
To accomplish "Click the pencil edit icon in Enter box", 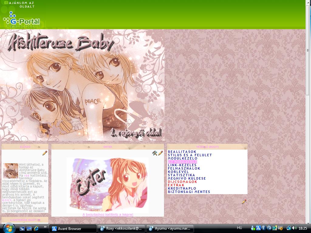I will click(160, 153).
